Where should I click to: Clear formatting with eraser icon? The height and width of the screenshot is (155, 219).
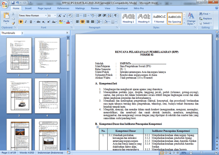point(70,16)
